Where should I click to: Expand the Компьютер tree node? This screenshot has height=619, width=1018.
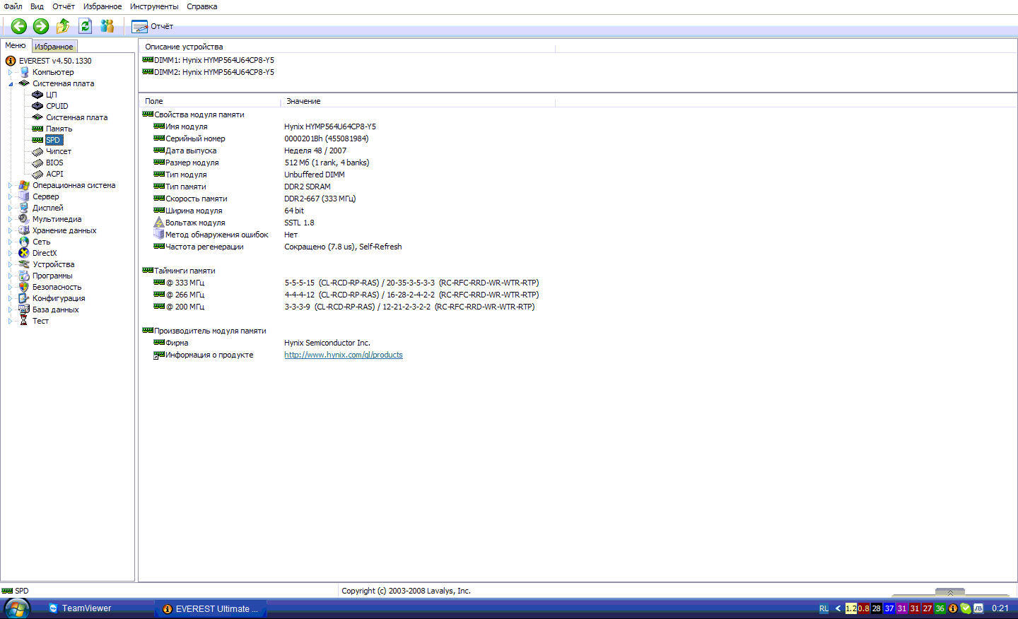point(10,72)
